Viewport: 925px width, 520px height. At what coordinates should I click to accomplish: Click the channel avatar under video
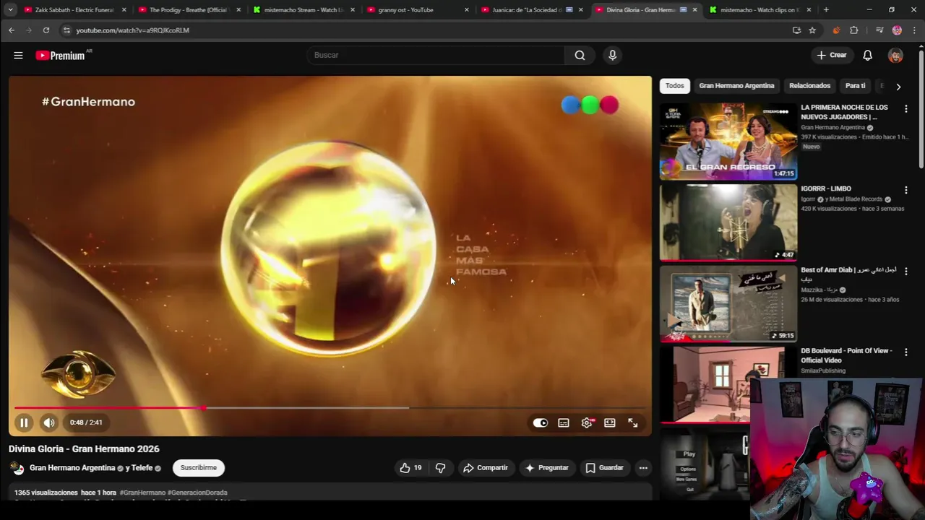[x=17, y=468]
